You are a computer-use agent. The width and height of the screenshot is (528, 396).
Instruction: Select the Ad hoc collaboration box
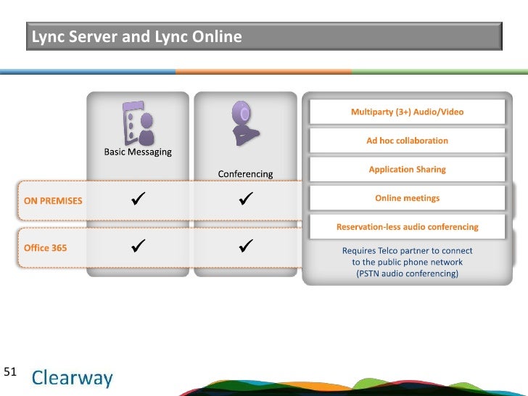point(407,141)
